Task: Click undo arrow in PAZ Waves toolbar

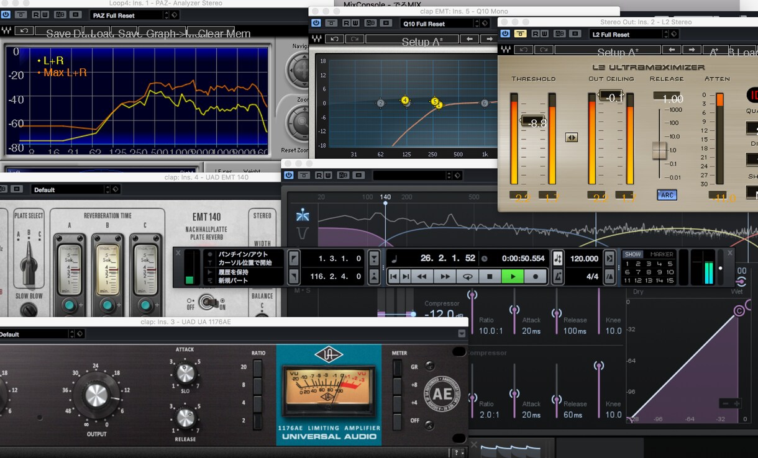Action: click(24, 30)
